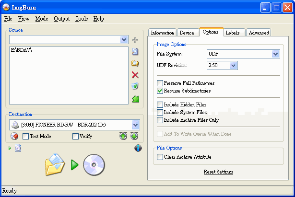This screenshot has height=197, width=295.
Task: Remove selected source red X icon
Action: tap(135, 75)
